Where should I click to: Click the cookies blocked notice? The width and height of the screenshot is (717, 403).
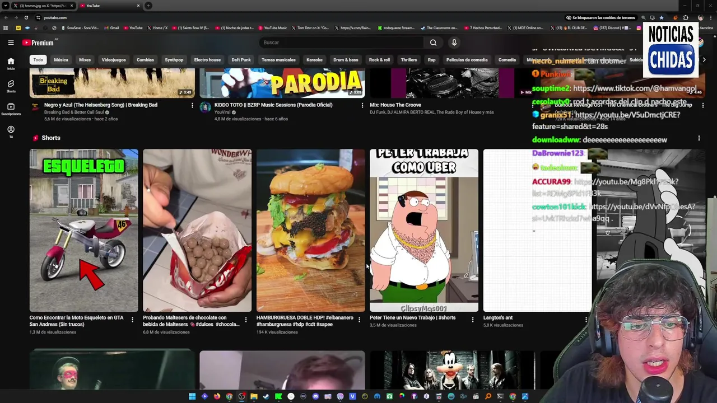point(600,17)
